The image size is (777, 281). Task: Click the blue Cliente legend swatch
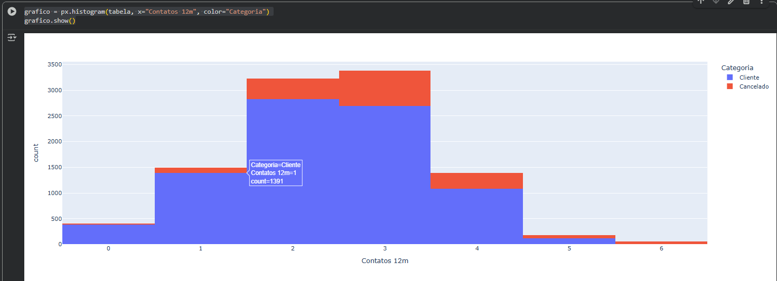(730, 77)
